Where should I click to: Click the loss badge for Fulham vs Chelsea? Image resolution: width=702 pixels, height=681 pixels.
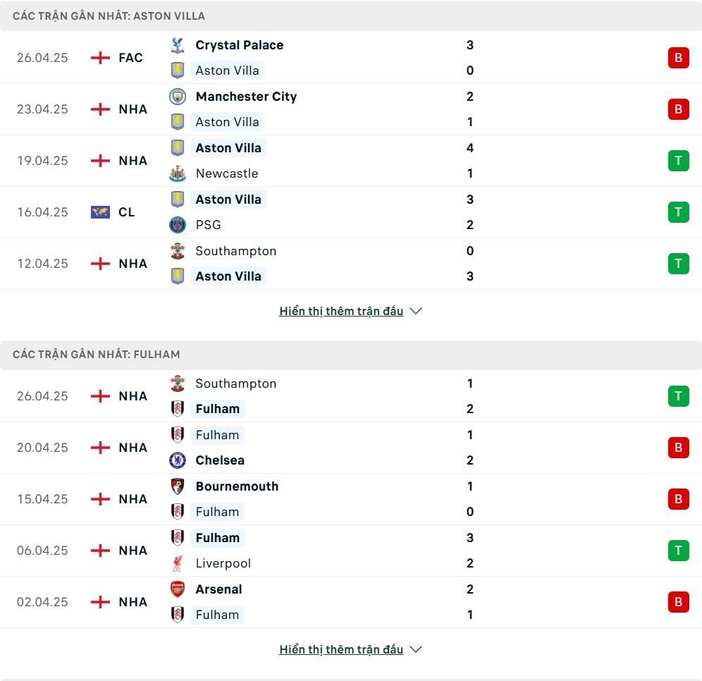click(x=678, y=447)
